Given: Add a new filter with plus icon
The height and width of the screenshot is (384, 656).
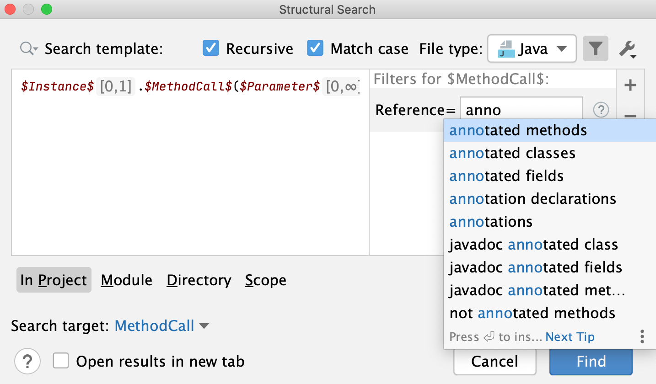Looking at the screenshot, I should pyautogui.click(x=630, y=85).
